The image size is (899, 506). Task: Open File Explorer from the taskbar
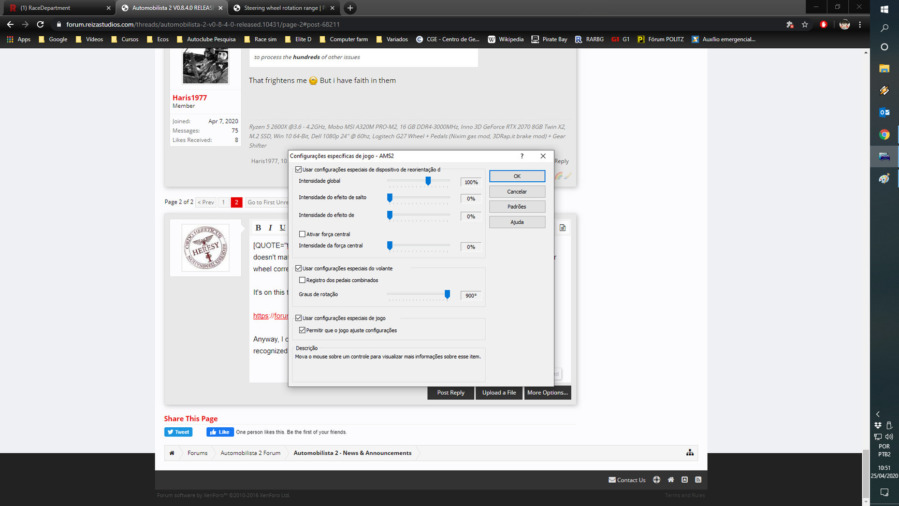click(x=885, y=68)
